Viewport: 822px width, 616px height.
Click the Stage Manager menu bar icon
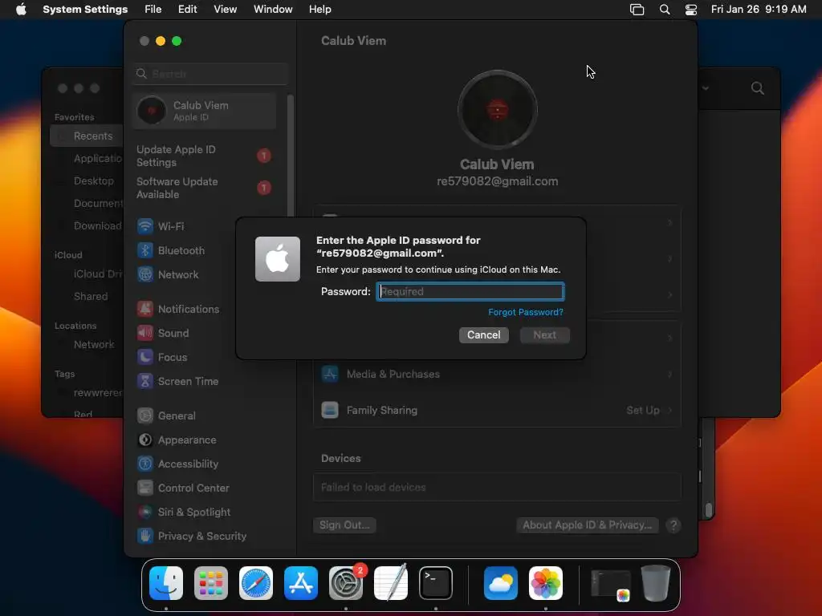pyautogui.click(x=637, y=10)
